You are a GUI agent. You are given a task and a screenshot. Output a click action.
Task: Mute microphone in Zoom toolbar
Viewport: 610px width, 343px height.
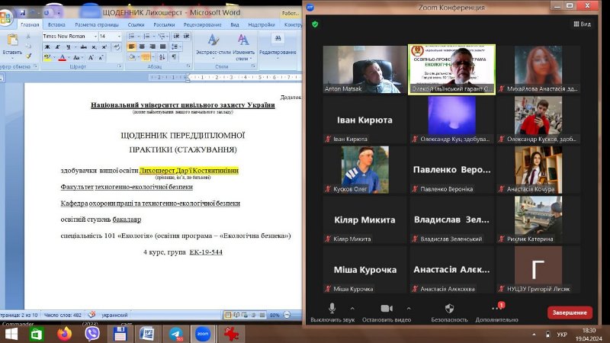coord(332,308)
